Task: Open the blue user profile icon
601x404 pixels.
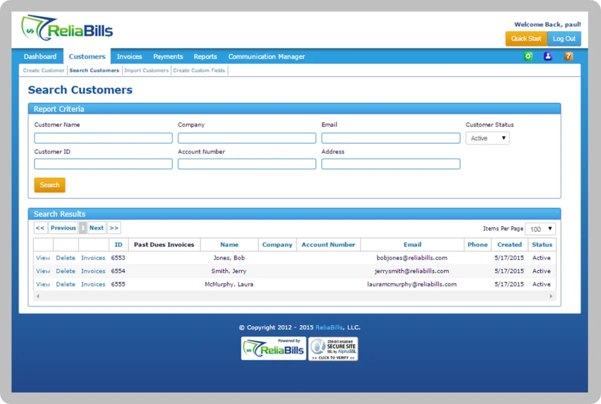Action: point(547,56)
